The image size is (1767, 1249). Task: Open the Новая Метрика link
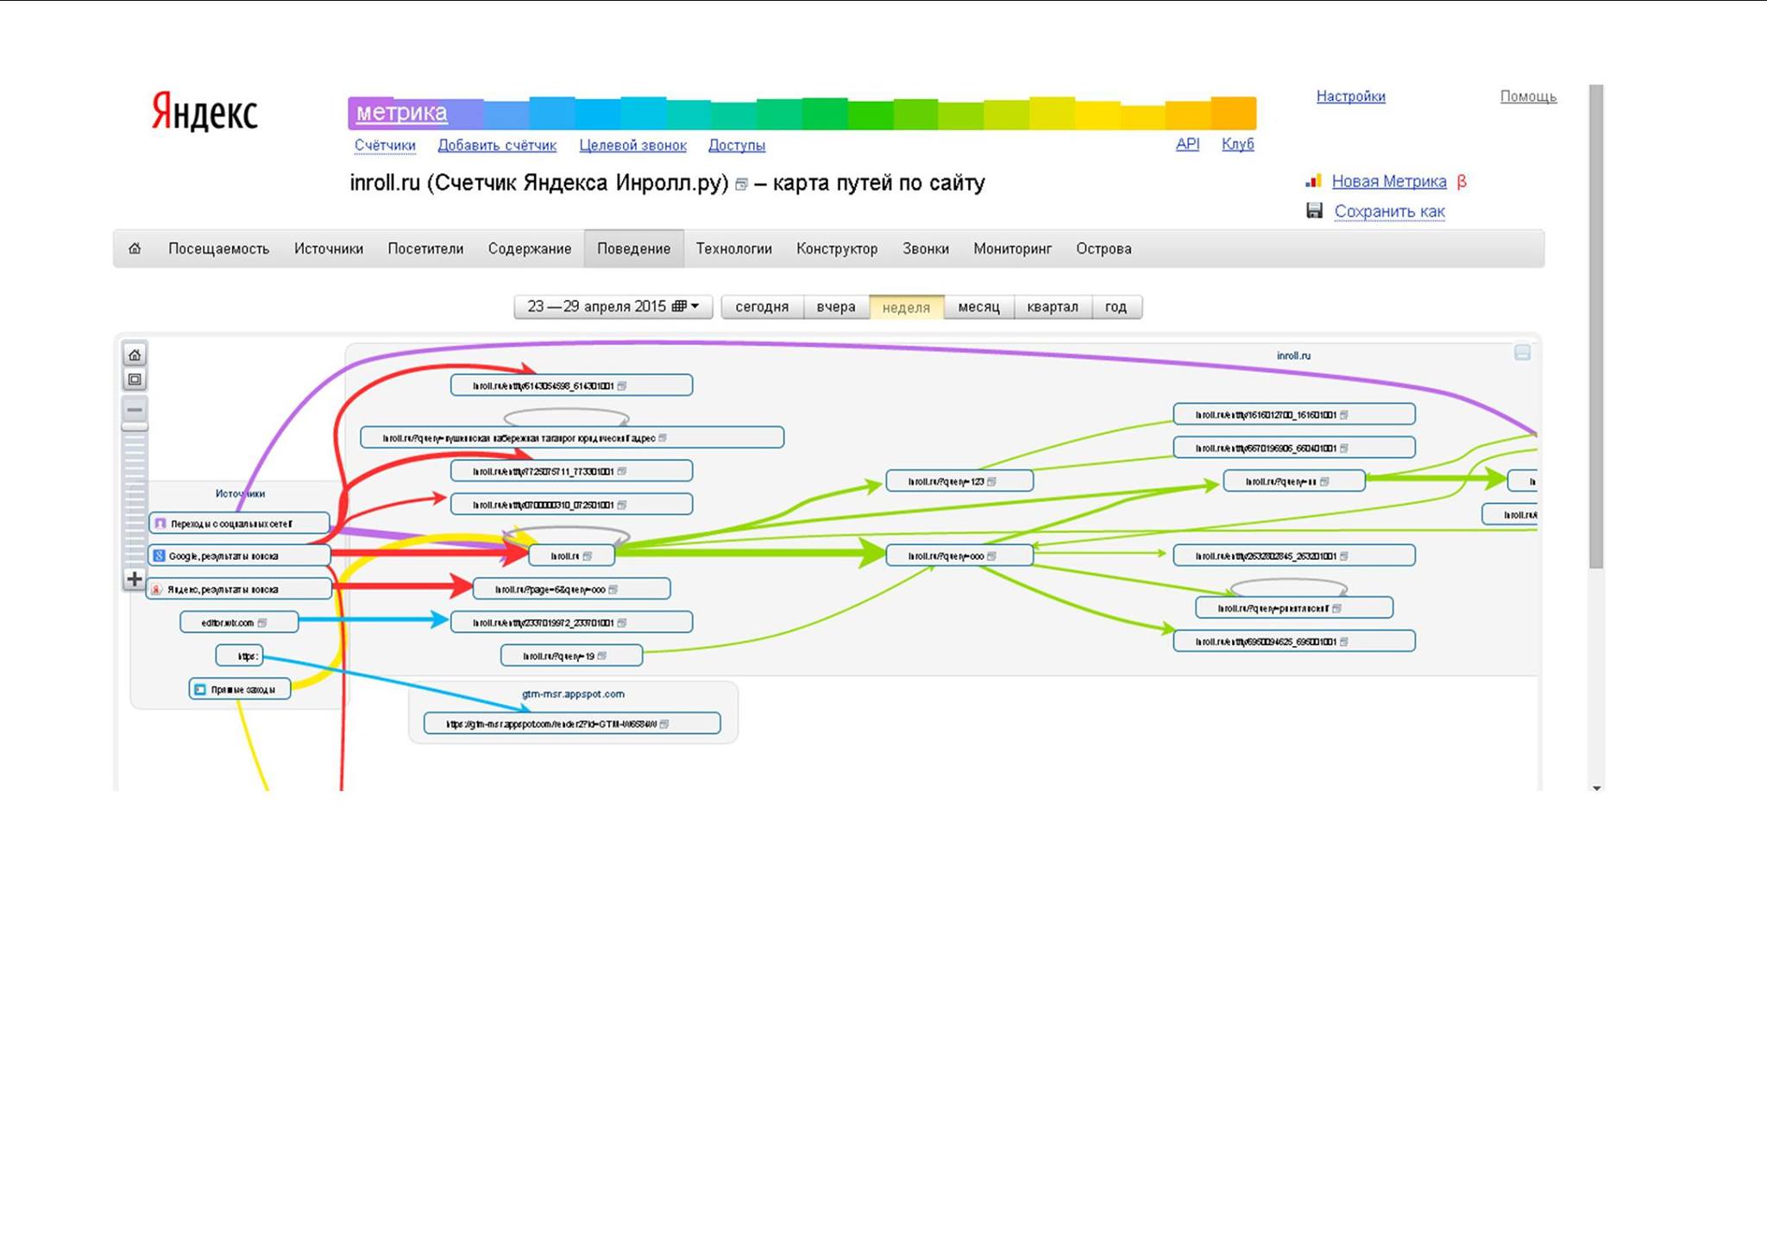click(x=1389, y=181)
